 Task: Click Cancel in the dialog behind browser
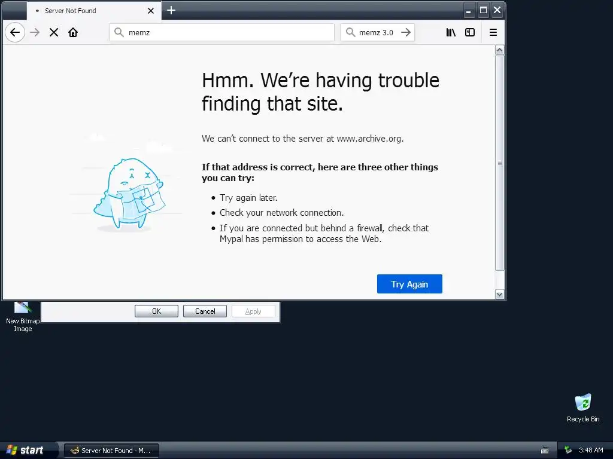click(205, 311)
